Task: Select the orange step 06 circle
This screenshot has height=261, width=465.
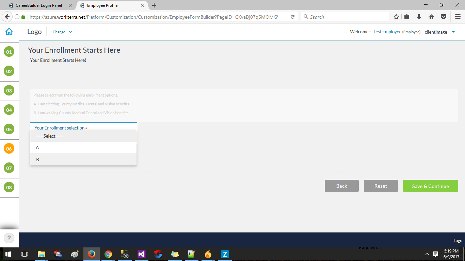Action: [x=9, y=149]
